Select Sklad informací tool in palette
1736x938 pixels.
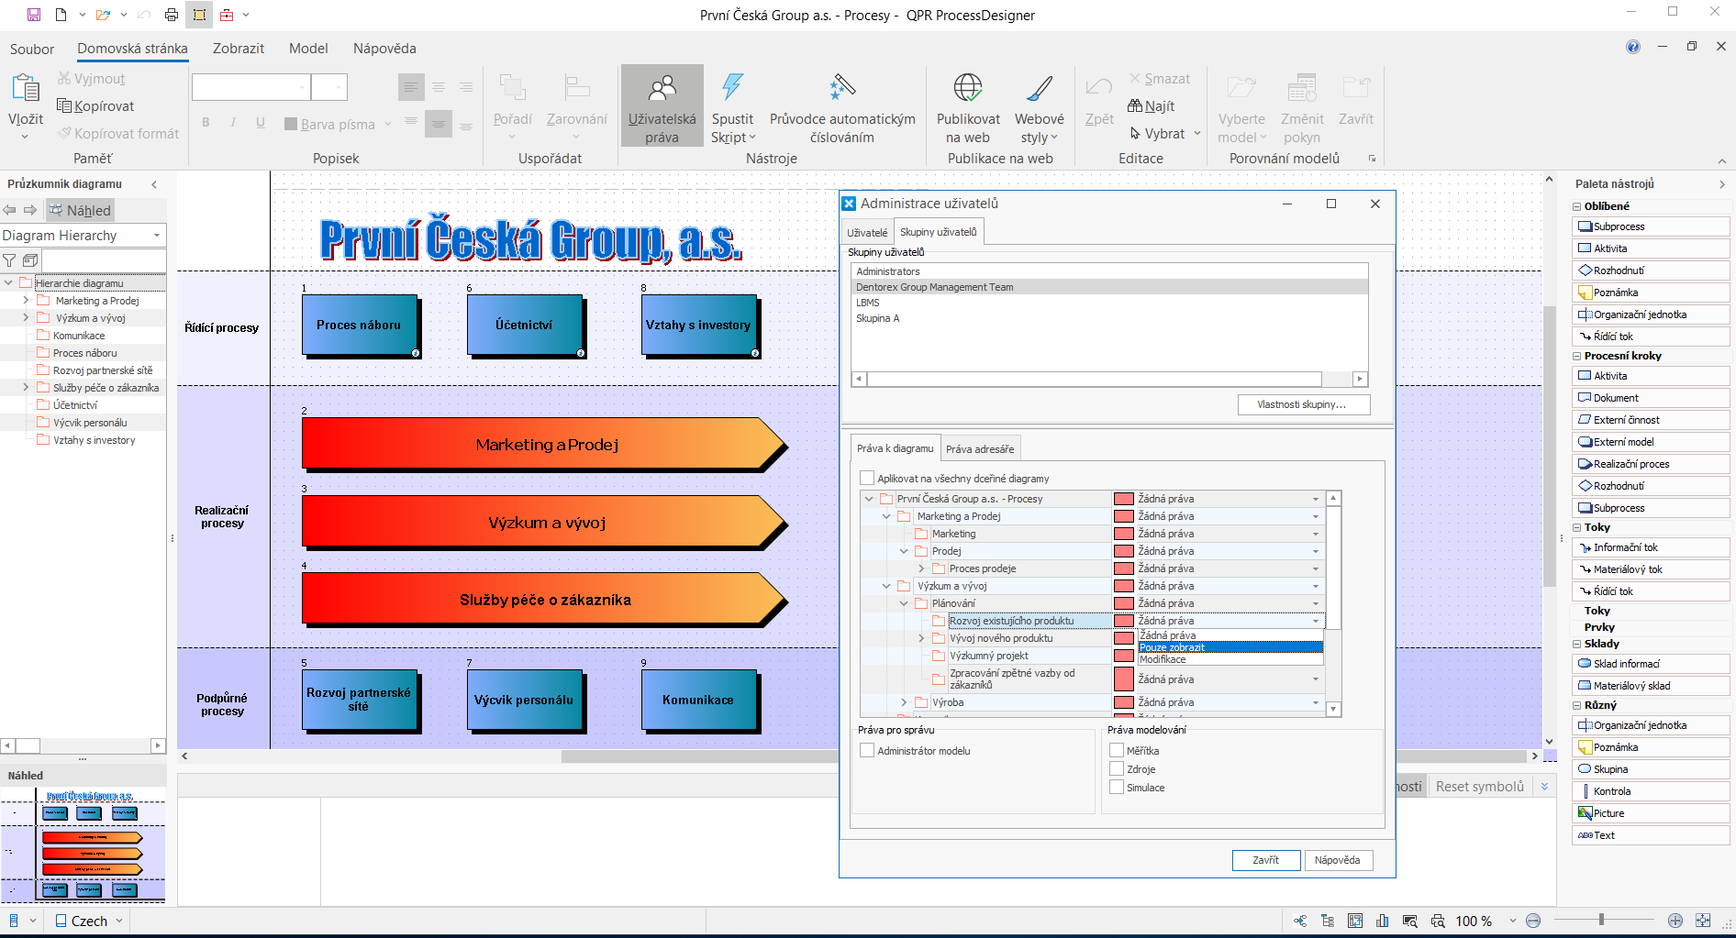pos(1651,664)
